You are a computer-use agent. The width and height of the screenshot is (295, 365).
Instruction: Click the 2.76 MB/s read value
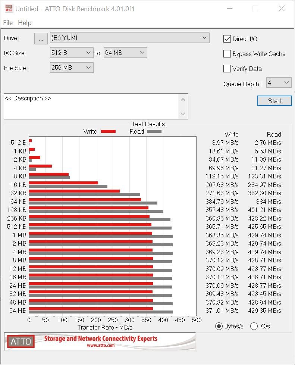point(268,143)
